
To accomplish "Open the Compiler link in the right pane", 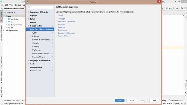I will click(x=61, y=24).
